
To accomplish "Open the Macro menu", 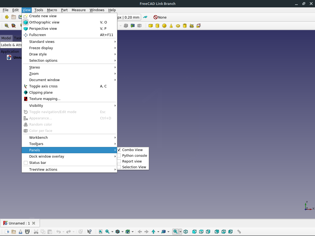I will point(52,10).
